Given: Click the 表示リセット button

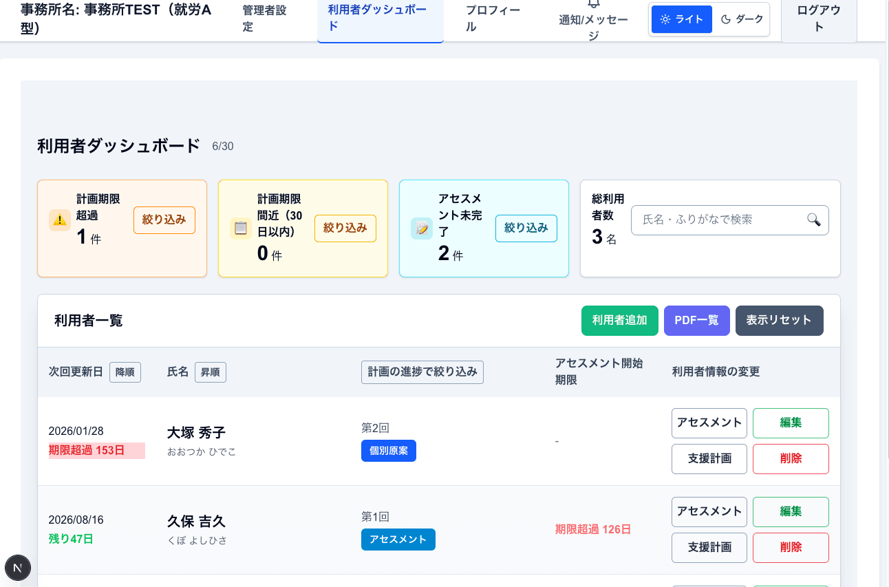Looking at the screenshot, I should coord(780,321).
